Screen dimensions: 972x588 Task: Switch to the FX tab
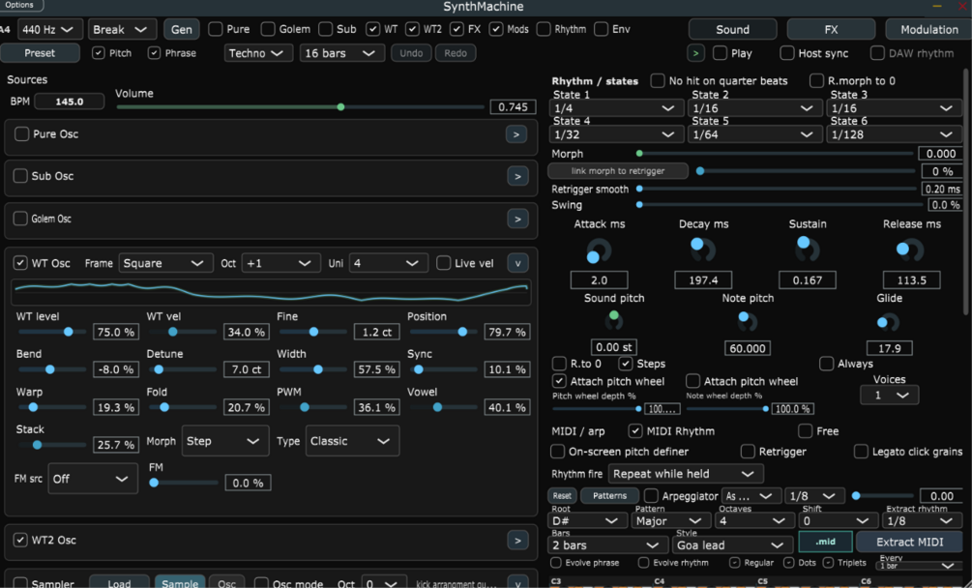coord(831,29)
